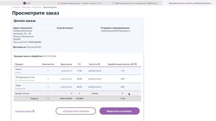
Task: Click the PV column header
Action: (x=80, y=64)
